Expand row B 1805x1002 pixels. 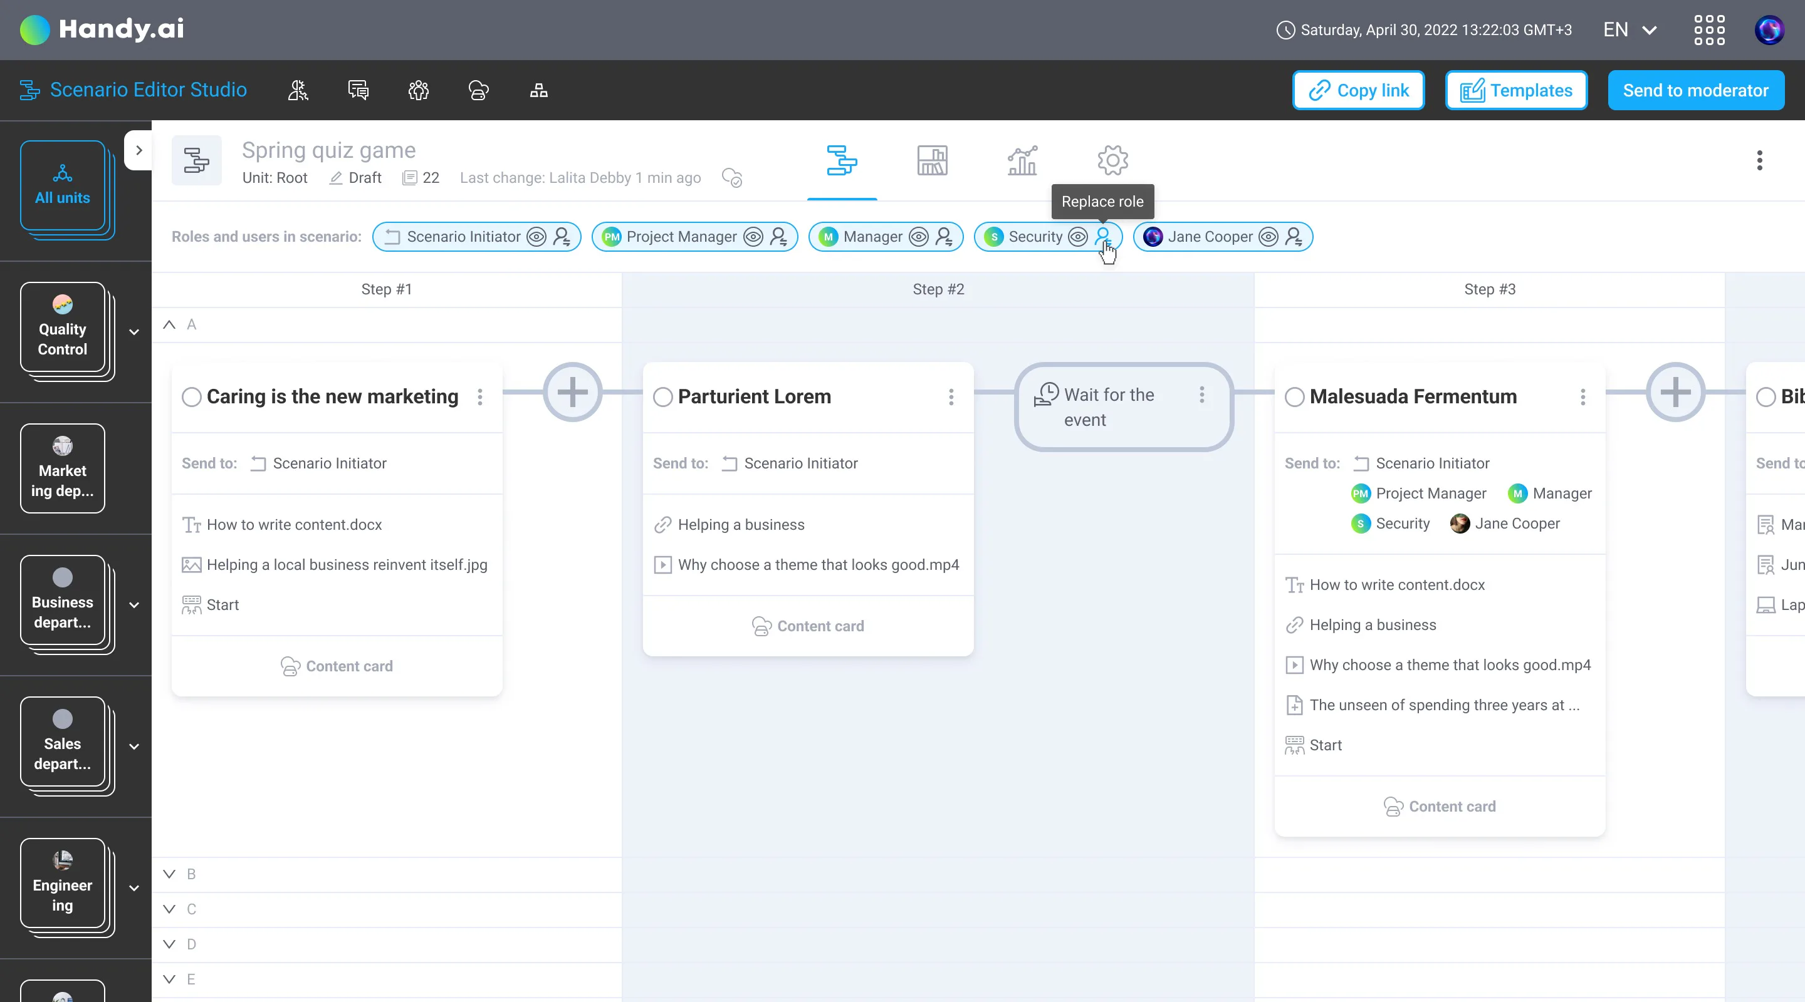pyautogui.click(x=170, y=874)
